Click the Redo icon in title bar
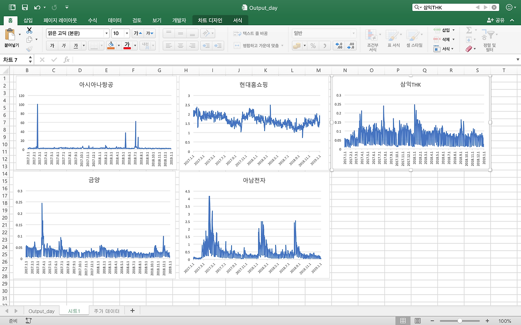This screenshot has height=325, width=521. 54,7
